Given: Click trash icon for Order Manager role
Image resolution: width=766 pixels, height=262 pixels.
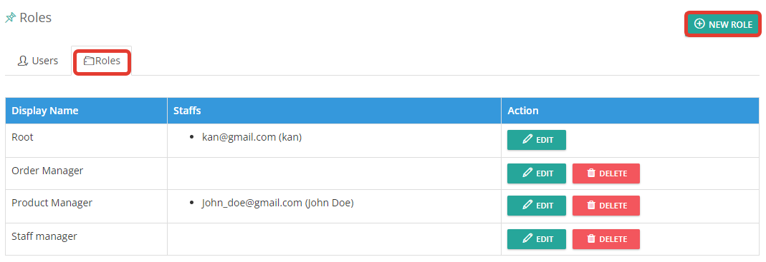Looking at the screenshot, I should click(x=591, y=173).
